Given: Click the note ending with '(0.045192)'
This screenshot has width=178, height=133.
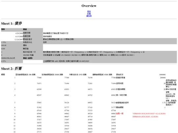Looking at the screenshot, I should point(66,61).
